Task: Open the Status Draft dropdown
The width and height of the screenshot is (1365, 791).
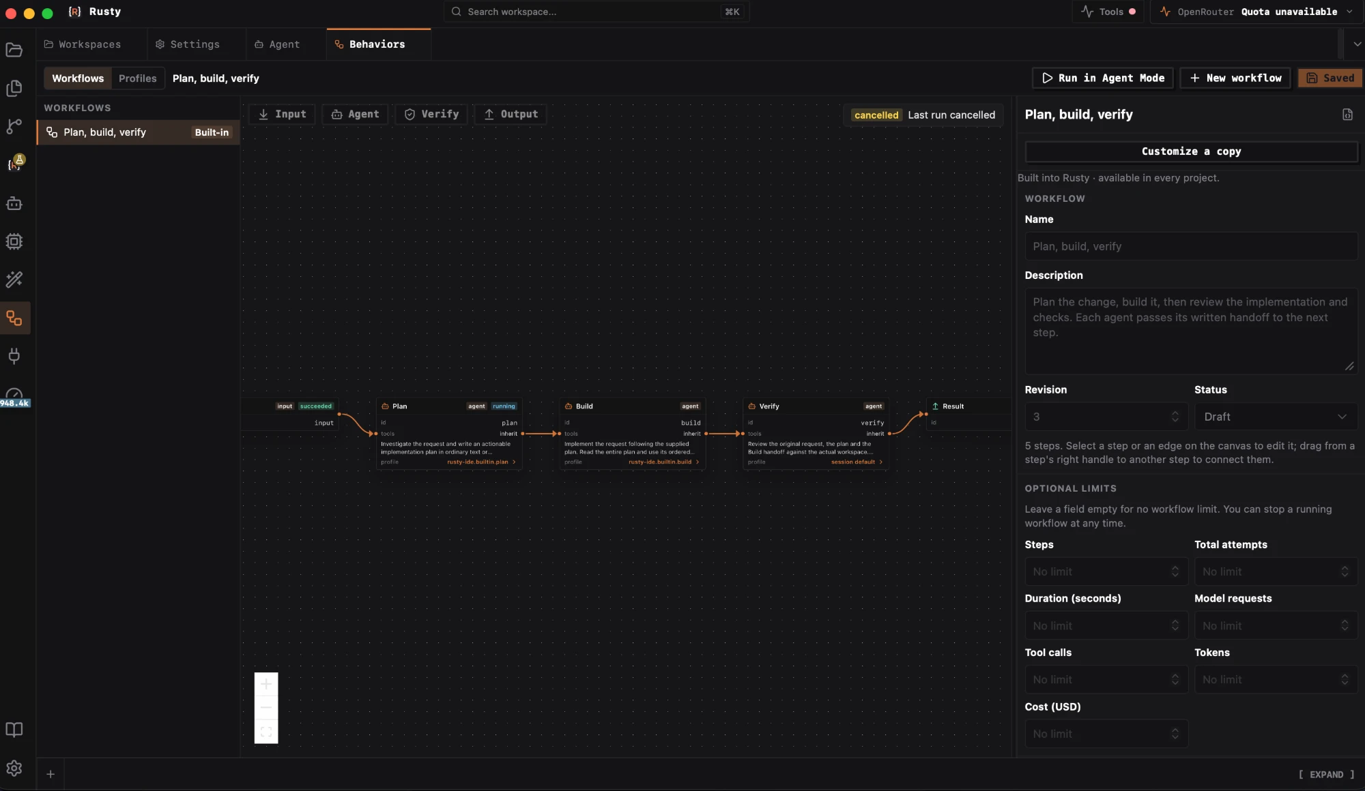Action: click(1275, 417)
